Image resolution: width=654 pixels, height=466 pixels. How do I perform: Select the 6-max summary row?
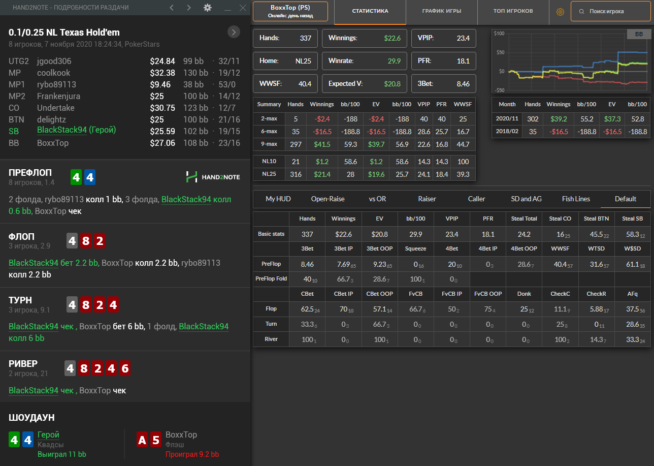coord(365,131)
